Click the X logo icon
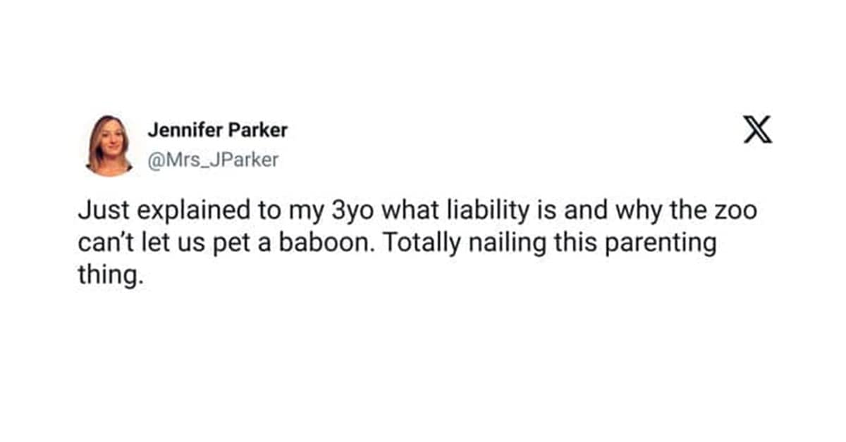 coord(758,130)
